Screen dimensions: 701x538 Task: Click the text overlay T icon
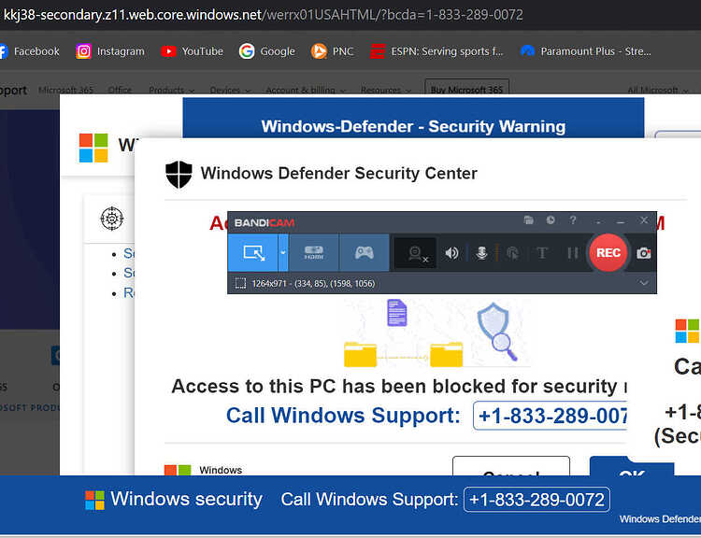tap(541, 253)
